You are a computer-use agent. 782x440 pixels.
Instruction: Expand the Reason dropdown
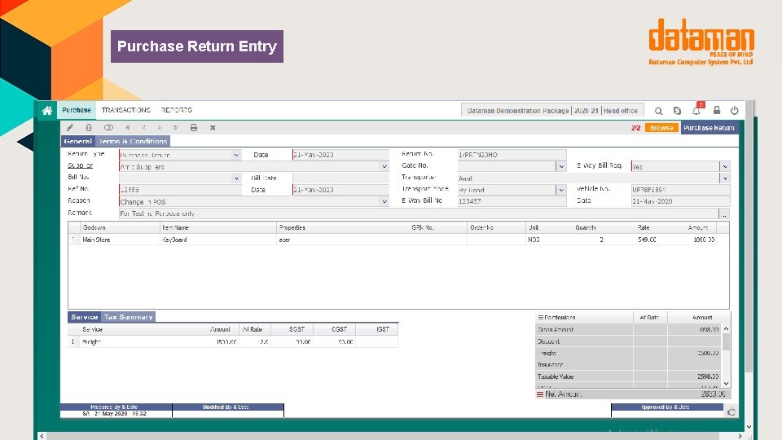[x=384, y=201]
